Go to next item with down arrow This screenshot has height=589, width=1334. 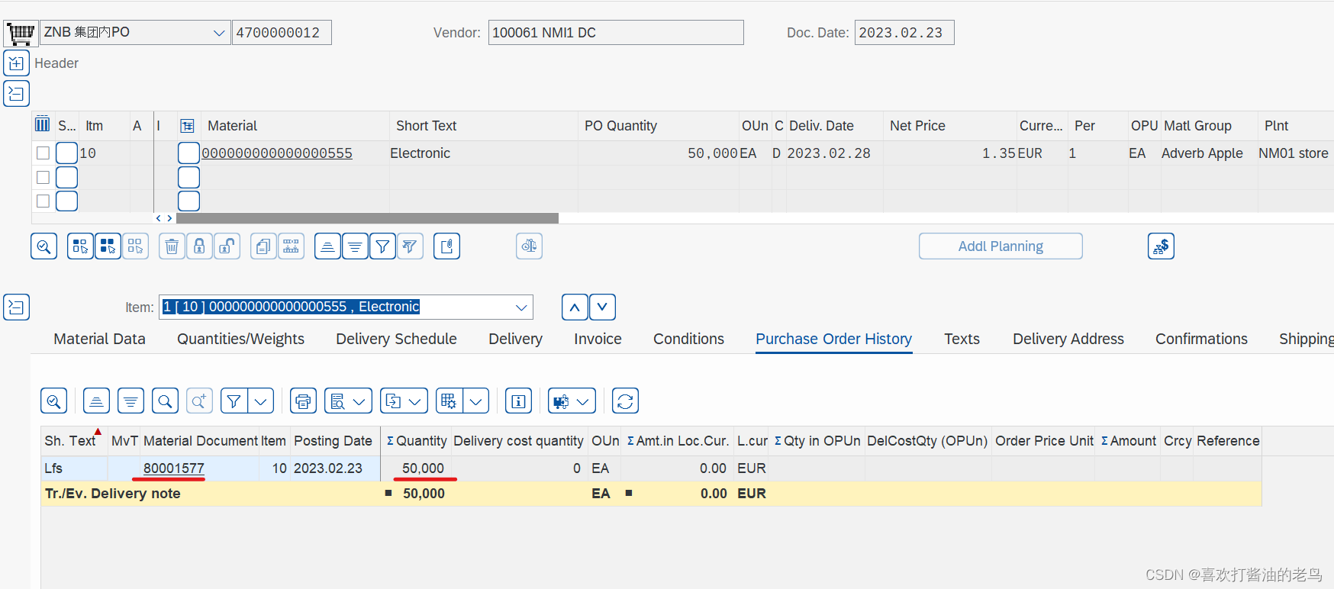coord(602,307)
